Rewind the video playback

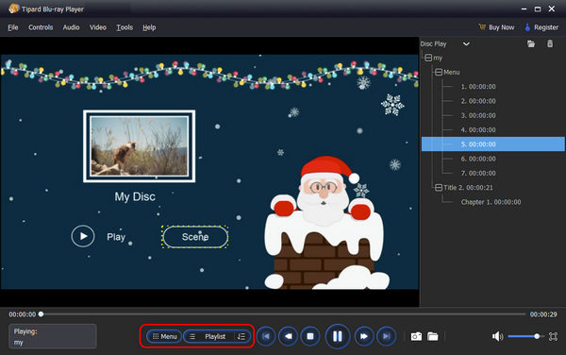tap(288, 336)
